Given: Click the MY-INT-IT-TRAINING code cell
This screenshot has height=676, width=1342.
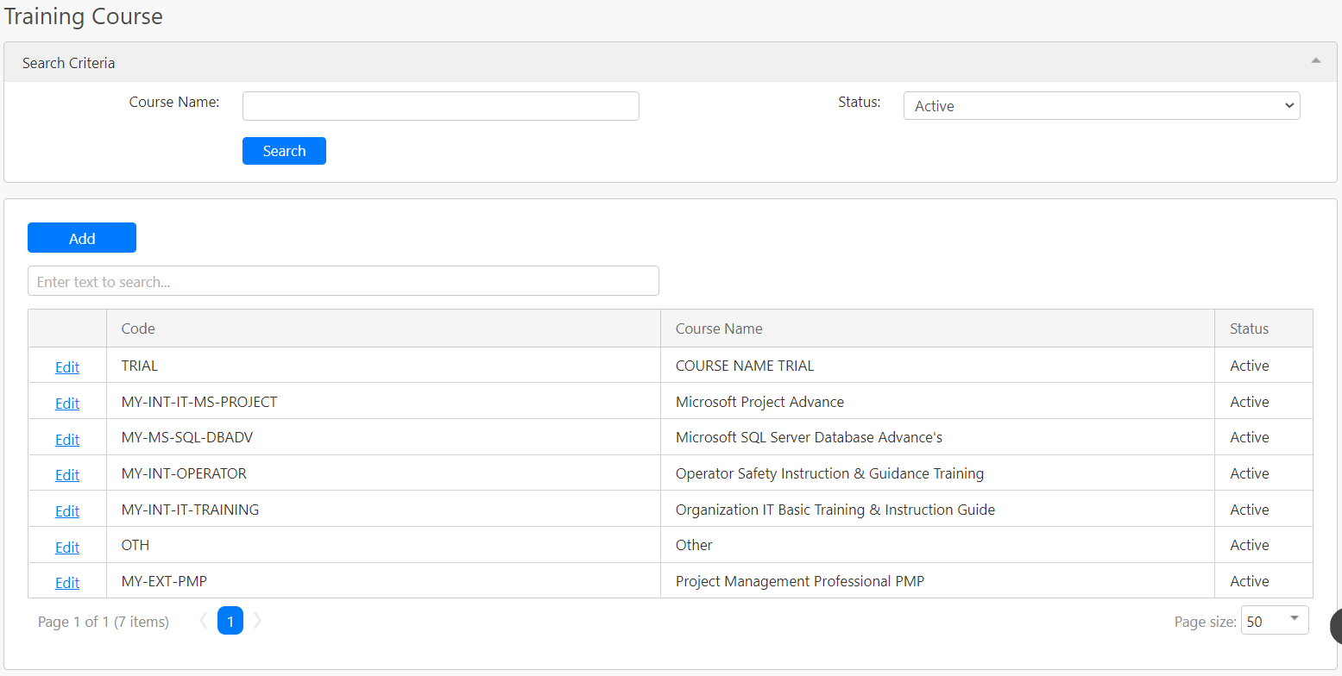Looking at the screenshot, I should point(383,510).
